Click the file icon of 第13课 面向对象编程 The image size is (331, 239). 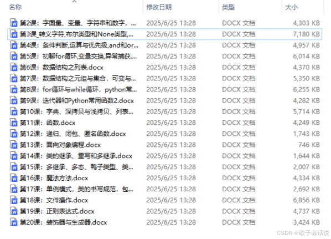(13, 145)
